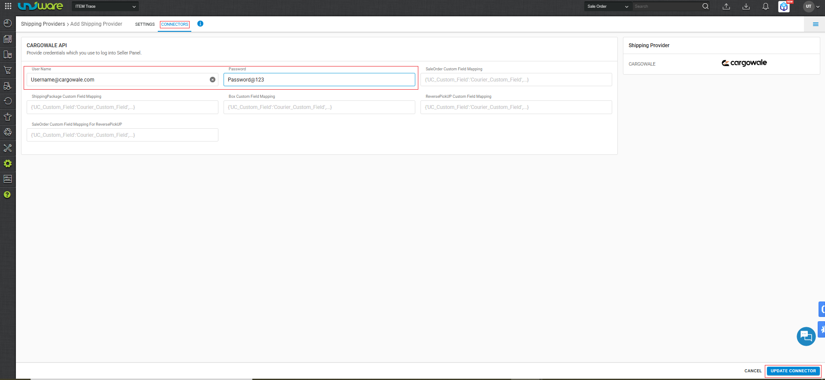Go to Shipping Providers breadcrumb

pos(43,24)
